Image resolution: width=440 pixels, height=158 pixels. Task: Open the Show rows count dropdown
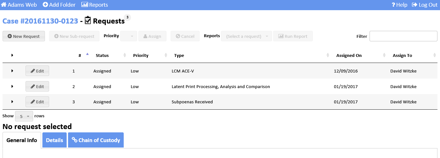click(24, 116)
